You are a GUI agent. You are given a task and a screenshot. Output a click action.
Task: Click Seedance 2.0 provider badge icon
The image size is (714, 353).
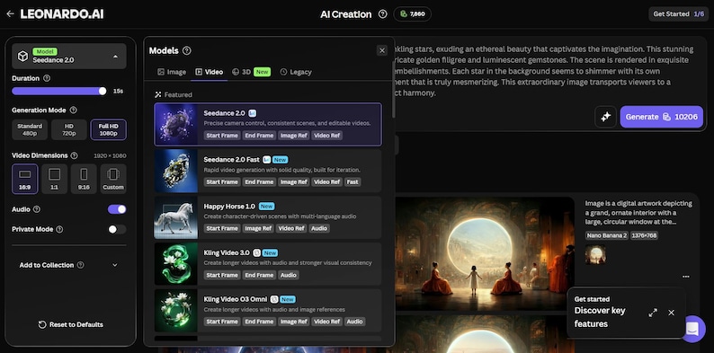point(253,113)
